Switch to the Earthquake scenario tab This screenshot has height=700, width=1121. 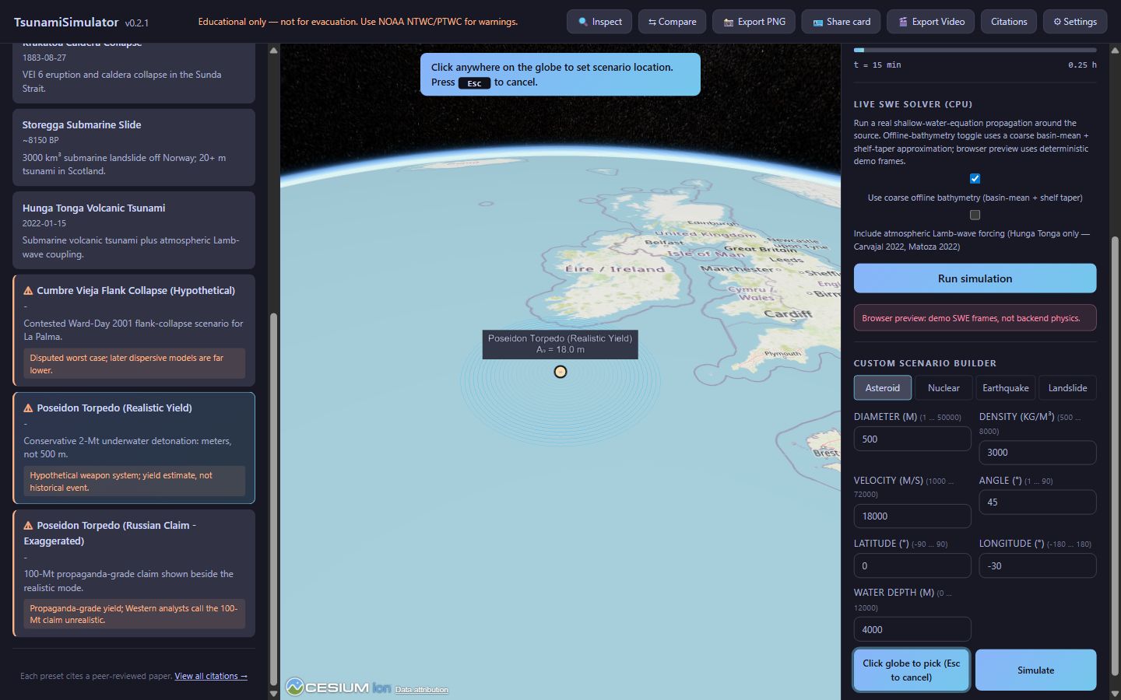(1005, 388)
